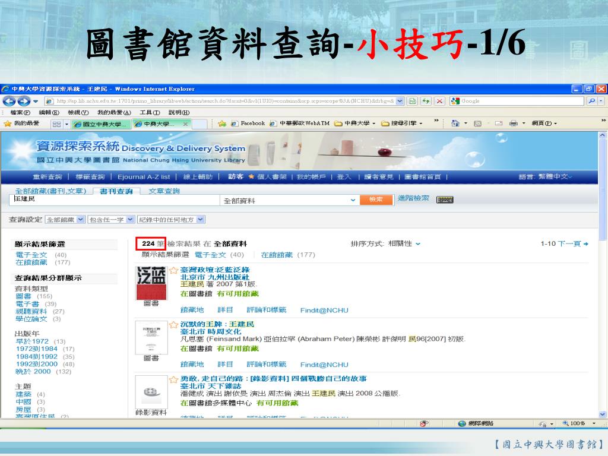Open 詳目 for 沉默的王牌 record

click(225, 365)
